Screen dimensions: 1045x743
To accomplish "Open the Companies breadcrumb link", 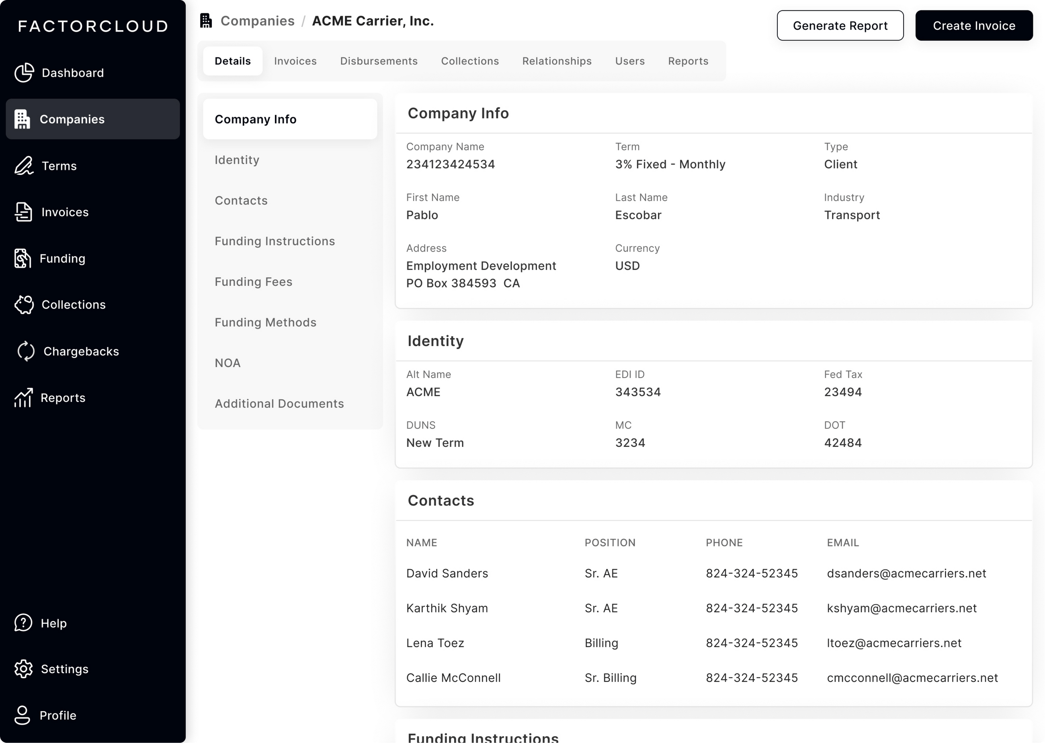I will coord(258,20).
